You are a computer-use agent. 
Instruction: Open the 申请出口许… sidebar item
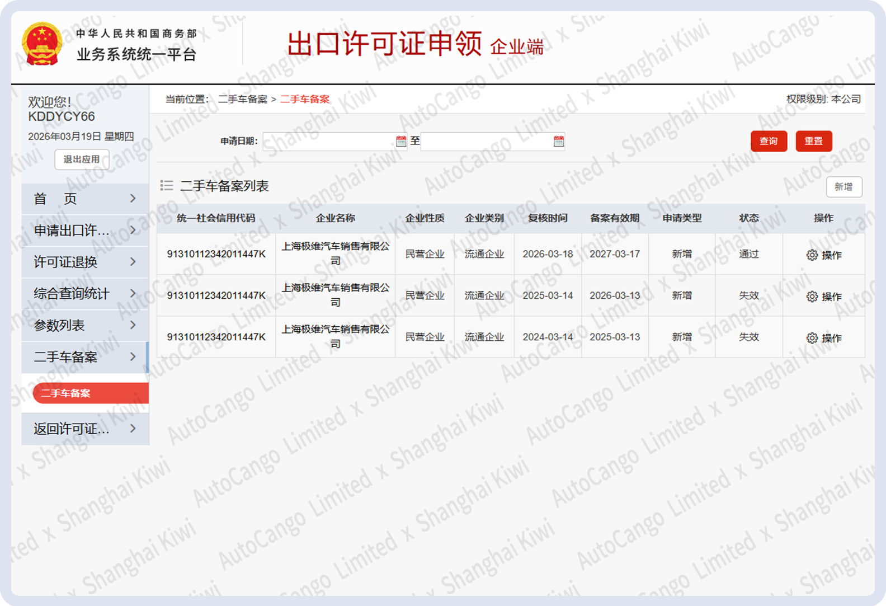(x=85, y=231)
